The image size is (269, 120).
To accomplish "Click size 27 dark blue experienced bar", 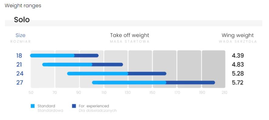I will coord(191,83).
